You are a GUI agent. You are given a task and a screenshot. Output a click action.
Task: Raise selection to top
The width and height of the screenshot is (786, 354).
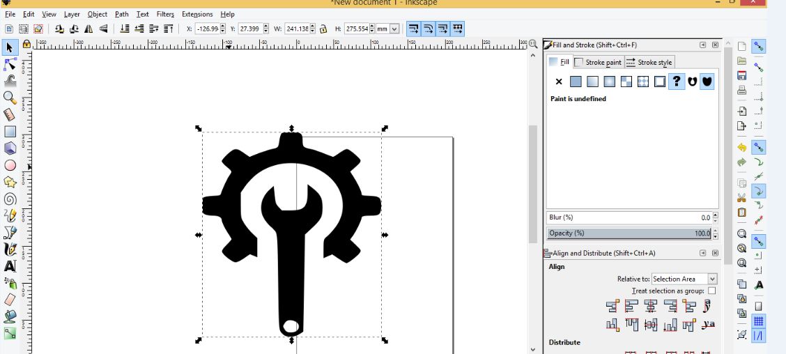click(x=169, y=29)
